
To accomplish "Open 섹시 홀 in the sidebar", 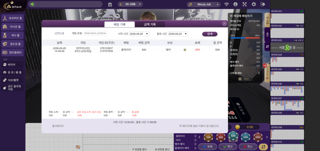I will [x=12, y=35].
